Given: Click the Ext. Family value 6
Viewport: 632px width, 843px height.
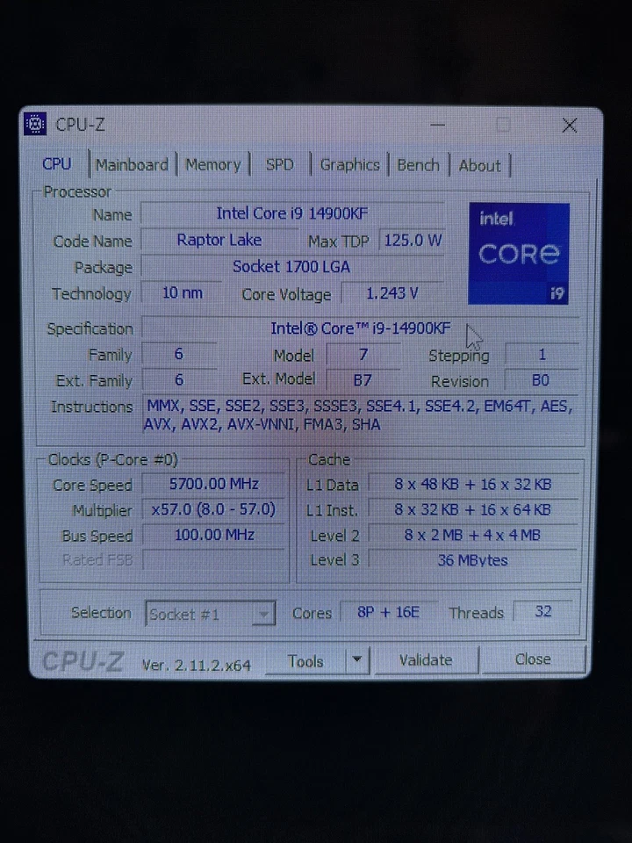Looking at the screenshot, I should [x=179, y=379].
